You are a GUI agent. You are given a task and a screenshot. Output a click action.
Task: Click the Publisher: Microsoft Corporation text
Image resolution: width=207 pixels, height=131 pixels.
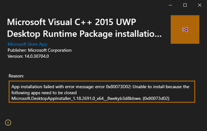click(39, 50)
